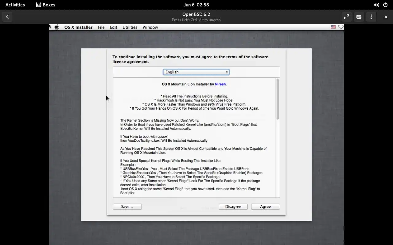Open the File menu

click(x=101, y=27)
